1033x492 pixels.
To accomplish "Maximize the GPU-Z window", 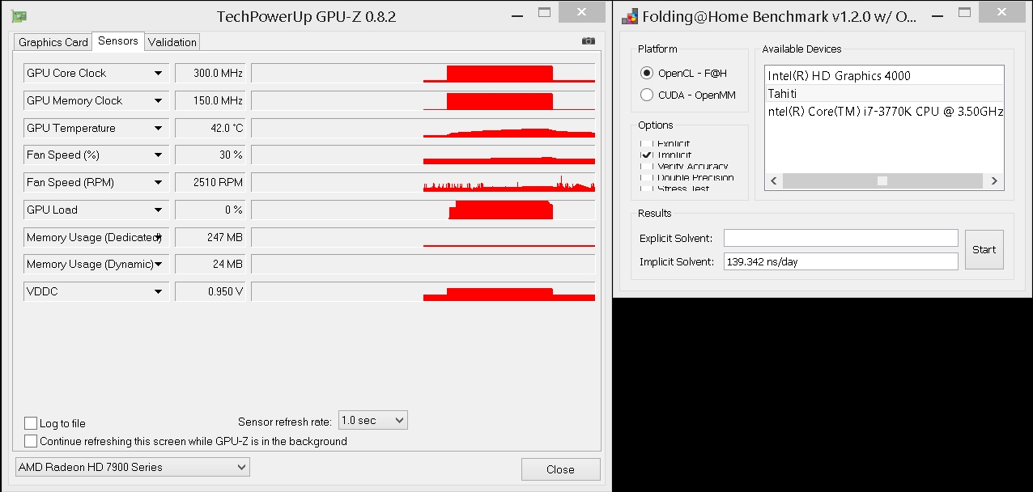I will click(544, 13).
